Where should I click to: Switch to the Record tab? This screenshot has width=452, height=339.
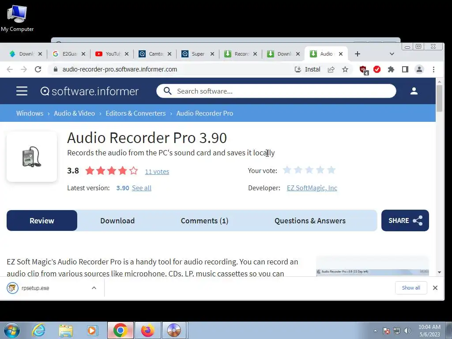(x=237, y=54)
